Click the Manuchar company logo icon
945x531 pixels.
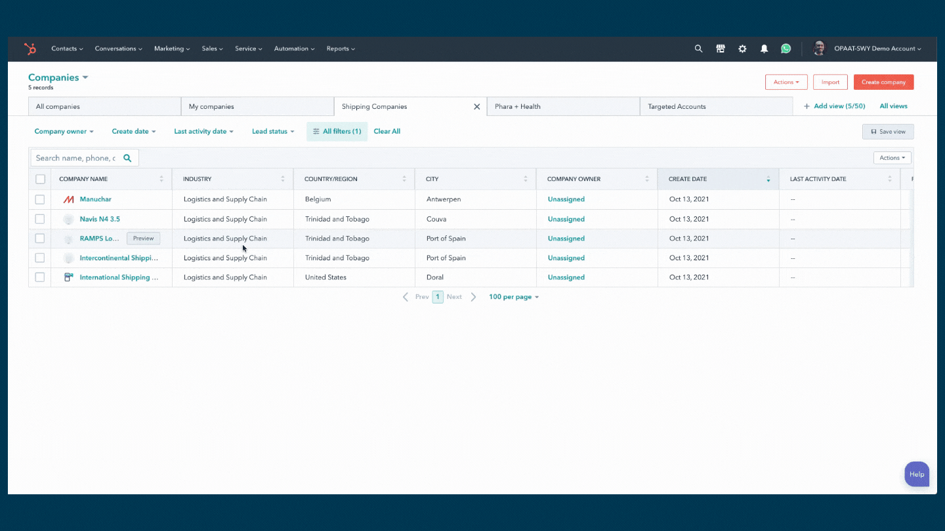click(68, 199)
